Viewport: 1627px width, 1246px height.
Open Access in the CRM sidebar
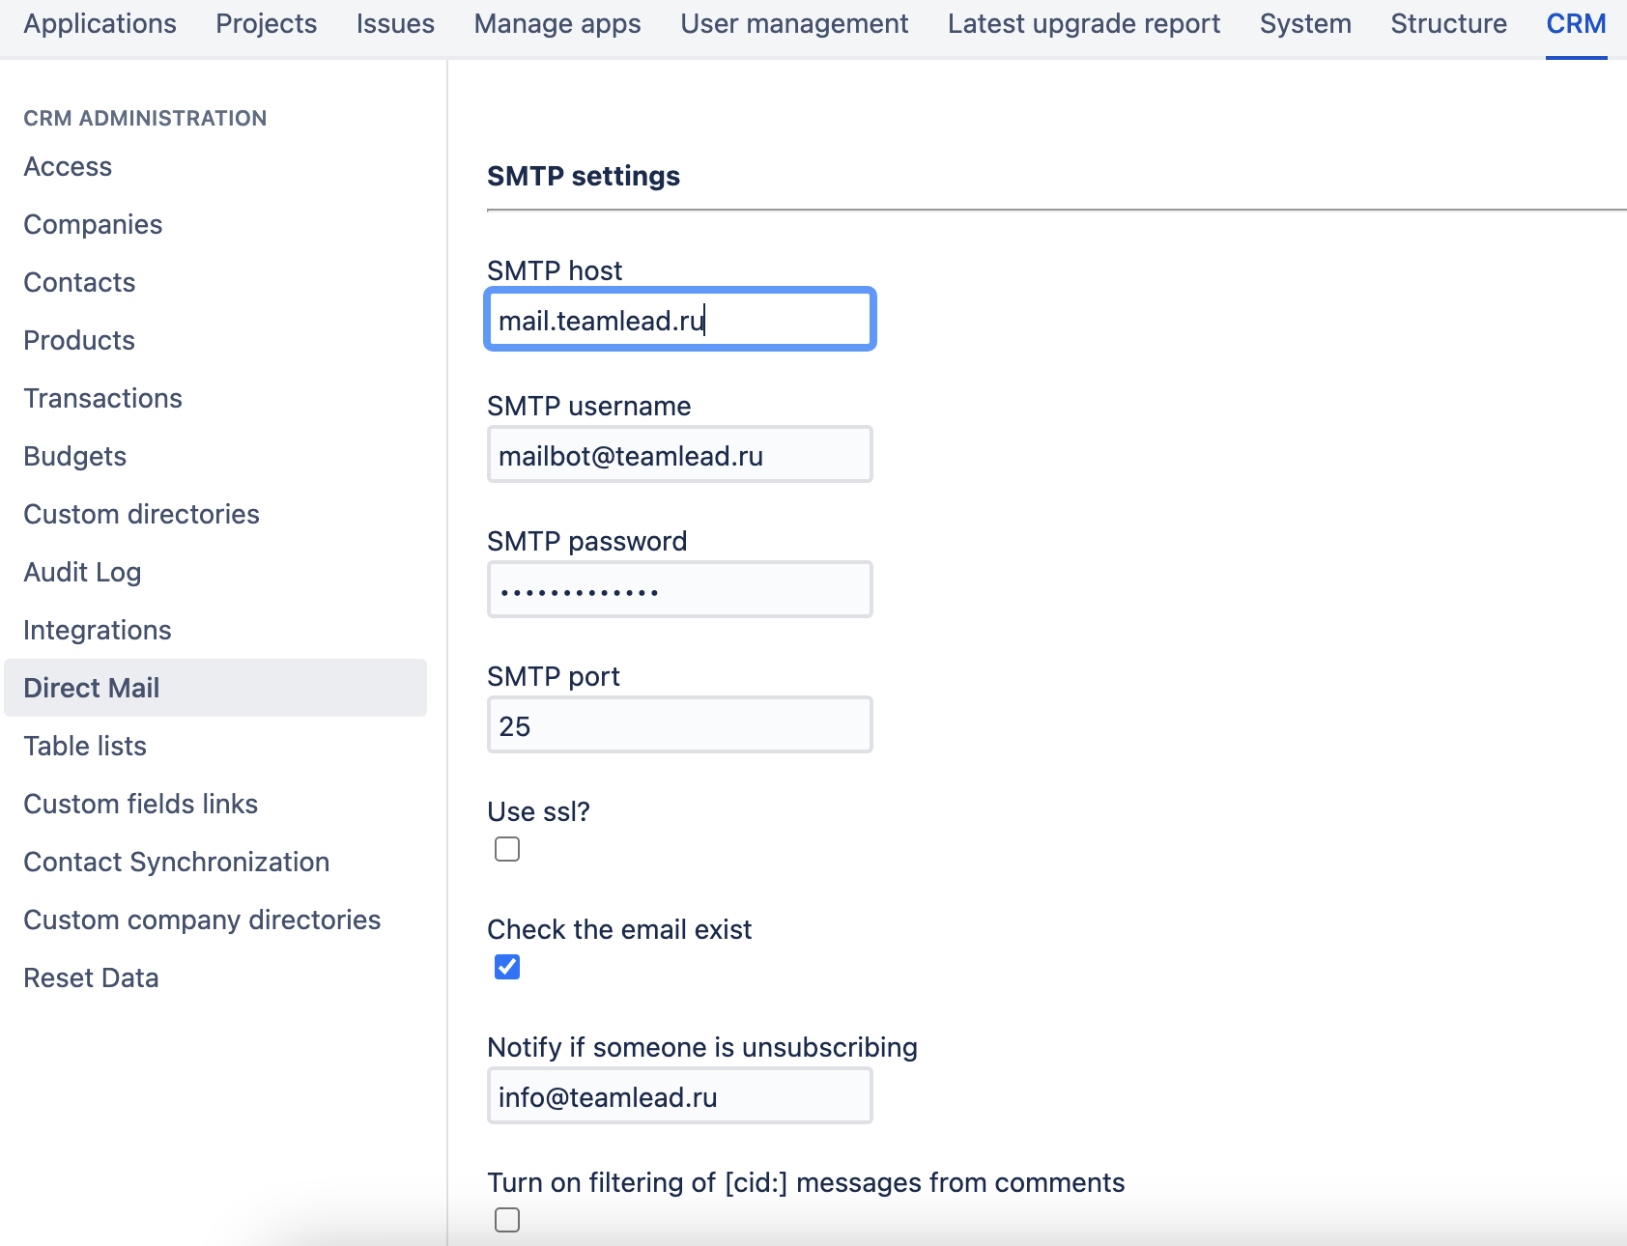pos(68,167)
